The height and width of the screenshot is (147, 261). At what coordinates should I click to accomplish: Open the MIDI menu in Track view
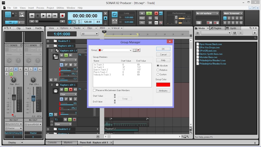coord(104,28)
